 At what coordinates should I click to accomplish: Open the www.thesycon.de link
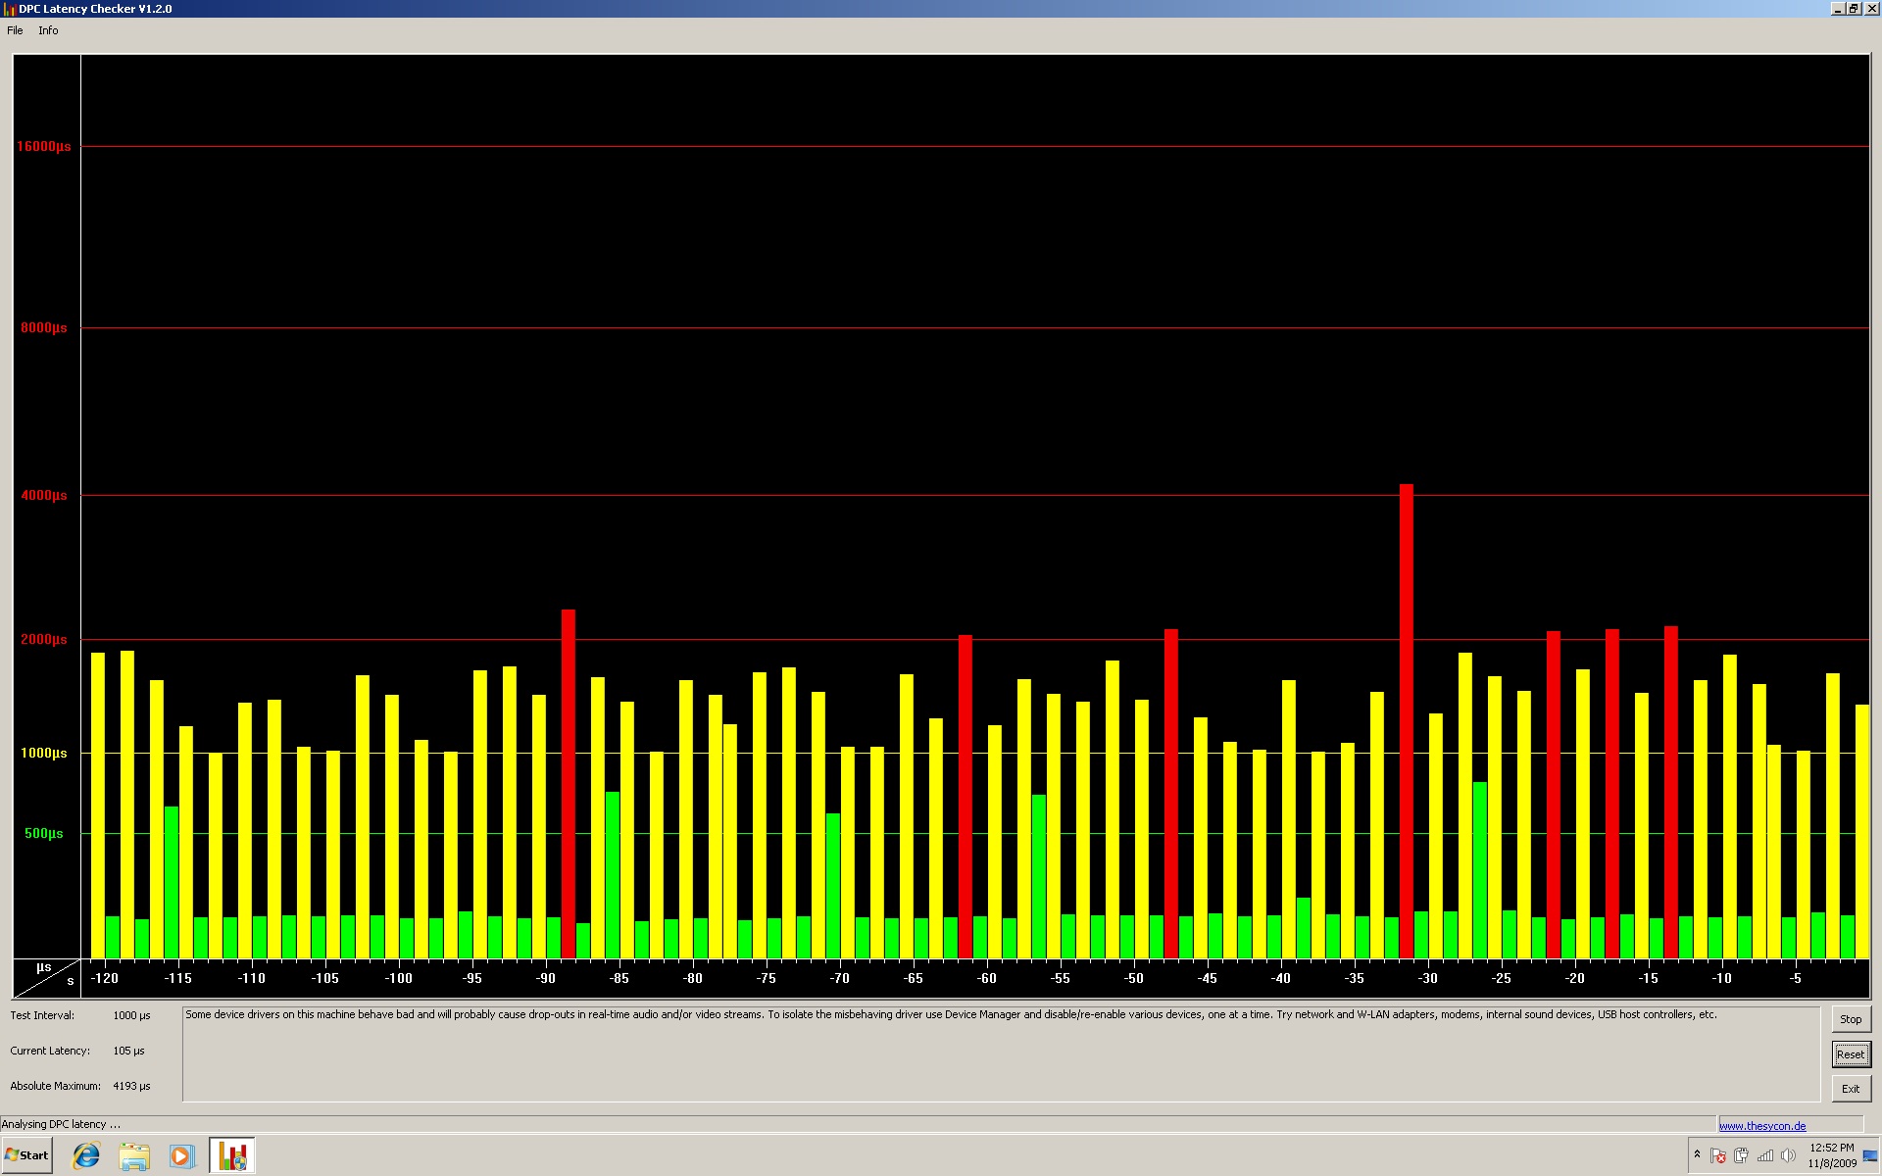[1762, 1126]
